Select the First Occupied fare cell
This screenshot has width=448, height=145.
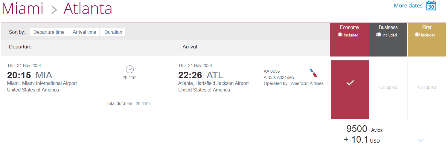tap(427, 88)
